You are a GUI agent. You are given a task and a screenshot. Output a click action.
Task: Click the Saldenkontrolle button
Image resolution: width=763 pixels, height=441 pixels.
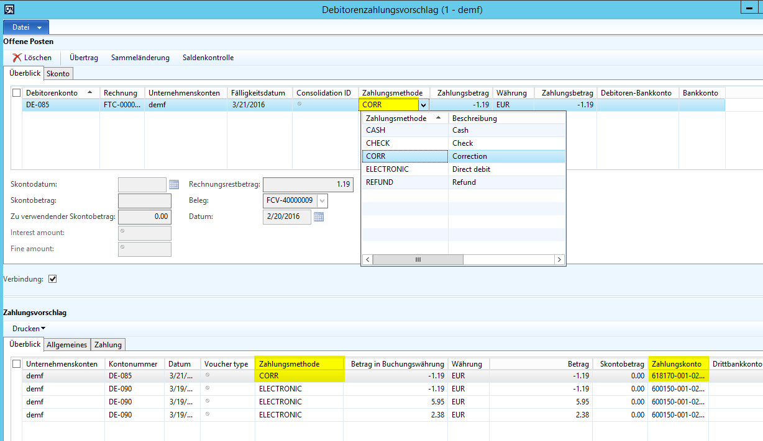tap(208, 58)
